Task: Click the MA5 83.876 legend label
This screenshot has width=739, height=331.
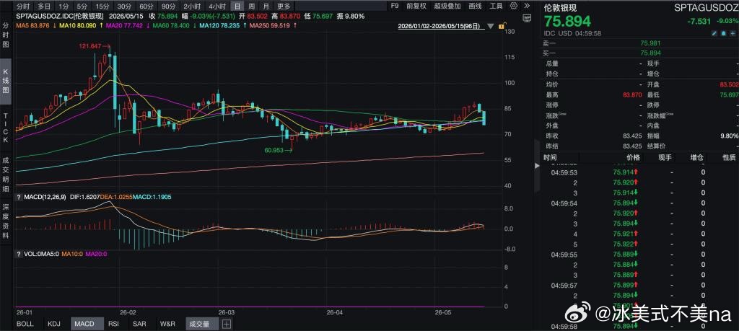Action: coord(32,25)
